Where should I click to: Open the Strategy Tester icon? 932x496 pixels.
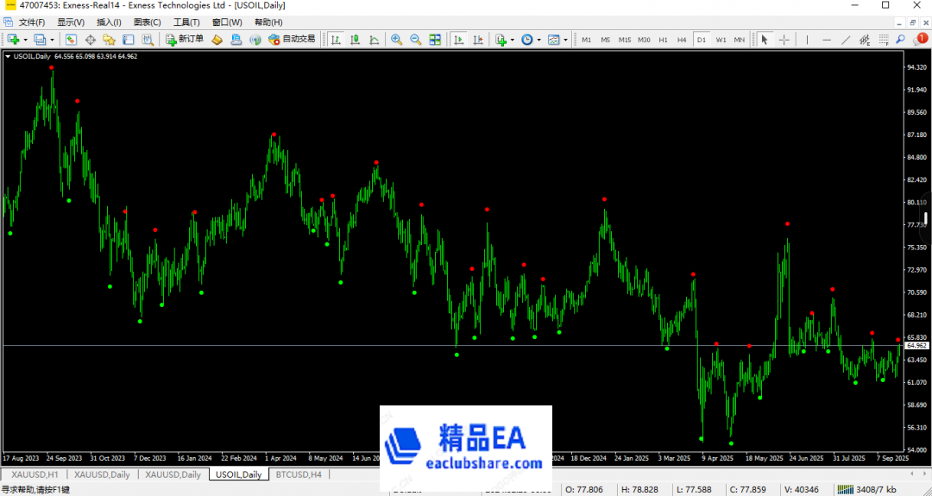[148, 40]
